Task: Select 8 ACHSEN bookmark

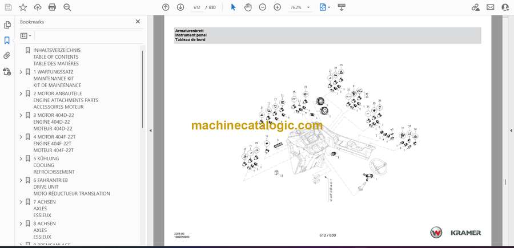Action: coord(44,230)
